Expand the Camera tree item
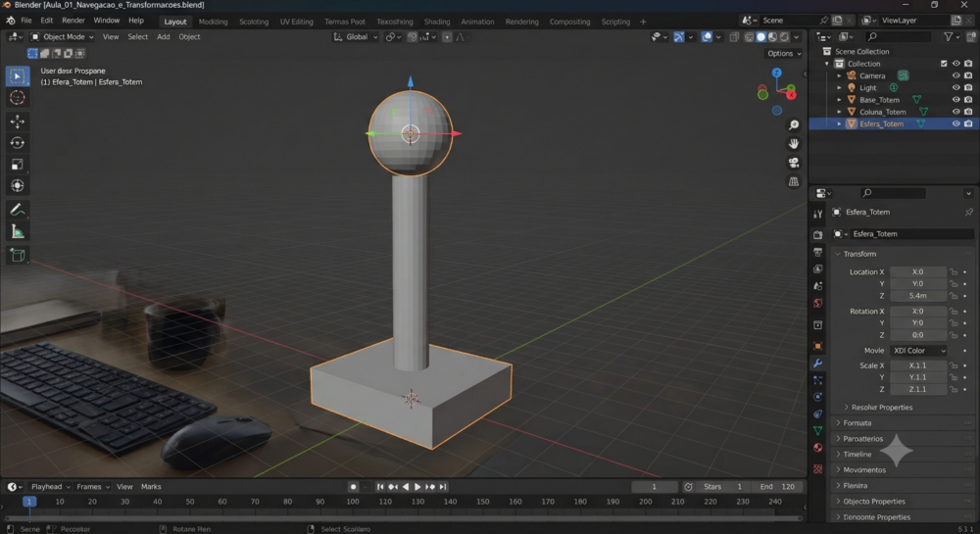 840,75
